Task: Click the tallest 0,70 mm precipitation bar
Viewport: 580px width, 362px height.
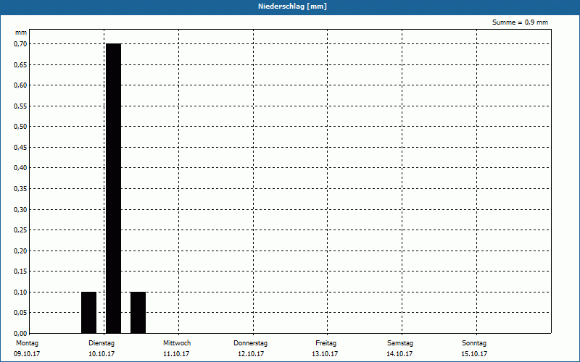Action: (x=114, y=188)
